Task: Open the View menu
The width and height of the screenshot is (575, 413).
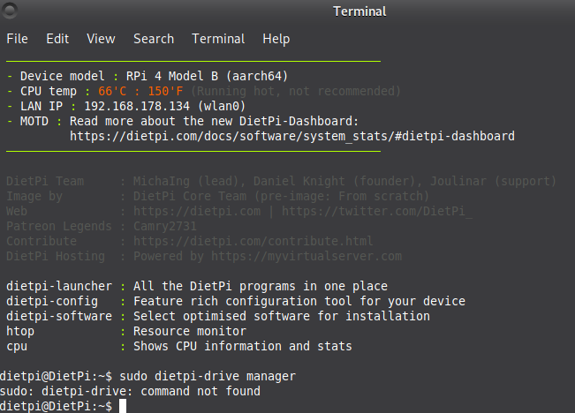Action: (101, 39)
